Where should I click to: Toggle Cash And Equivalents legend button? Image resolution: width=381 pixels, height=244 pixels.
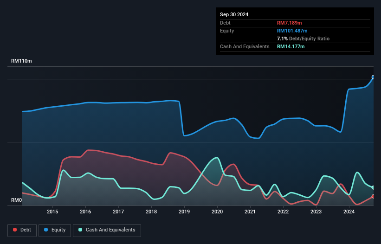[x=107, y=230]
